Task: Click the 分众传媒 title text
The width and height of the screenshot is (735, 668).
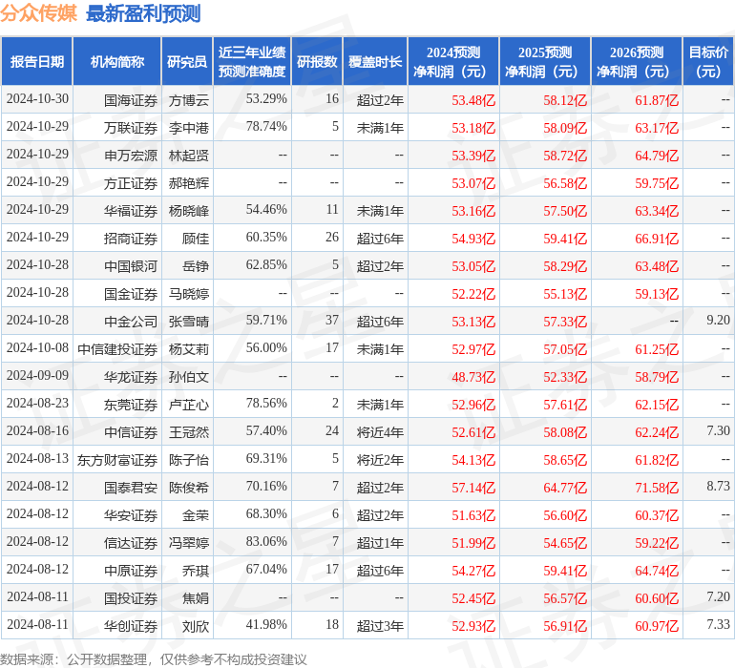Action: point(38,12)
